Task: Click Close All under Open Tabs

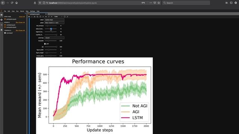Action: pos(22,16)
